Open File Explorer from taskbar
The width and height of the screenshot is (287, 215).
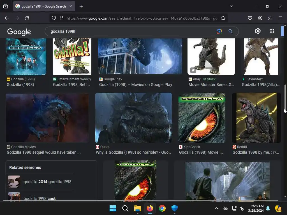click(137, 208)
